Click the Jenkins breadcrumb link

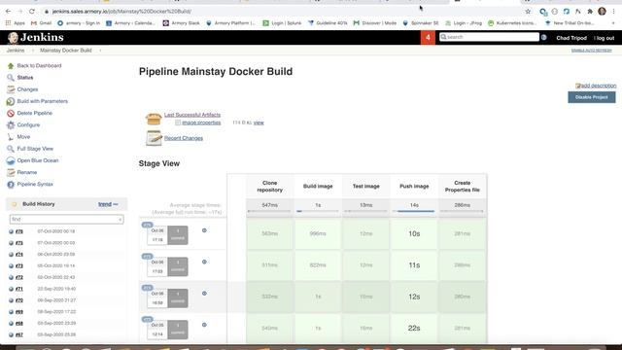(x=16, y=51)
